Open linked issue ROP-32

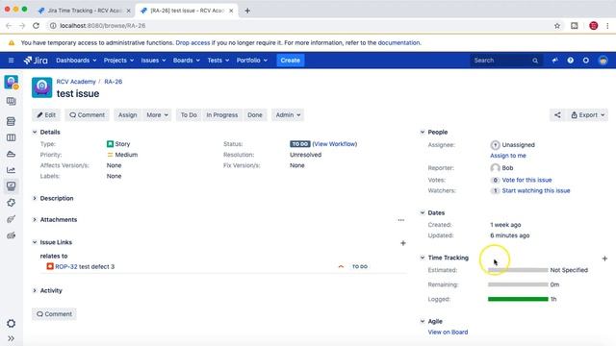point(66,267)
